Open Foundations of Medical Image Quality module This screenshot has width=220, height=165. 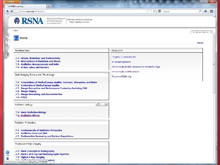[x=57, y=82]
